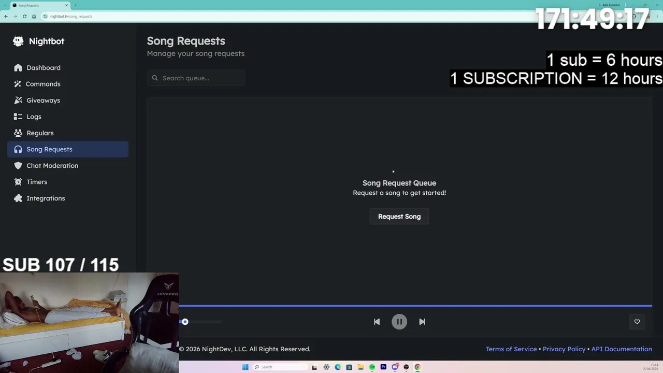
Task: Open Premiere Pro from the taskbar
Action: coord(383,367)
